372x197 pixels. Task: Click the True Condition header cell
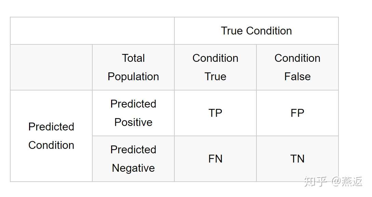pos(256,31)
